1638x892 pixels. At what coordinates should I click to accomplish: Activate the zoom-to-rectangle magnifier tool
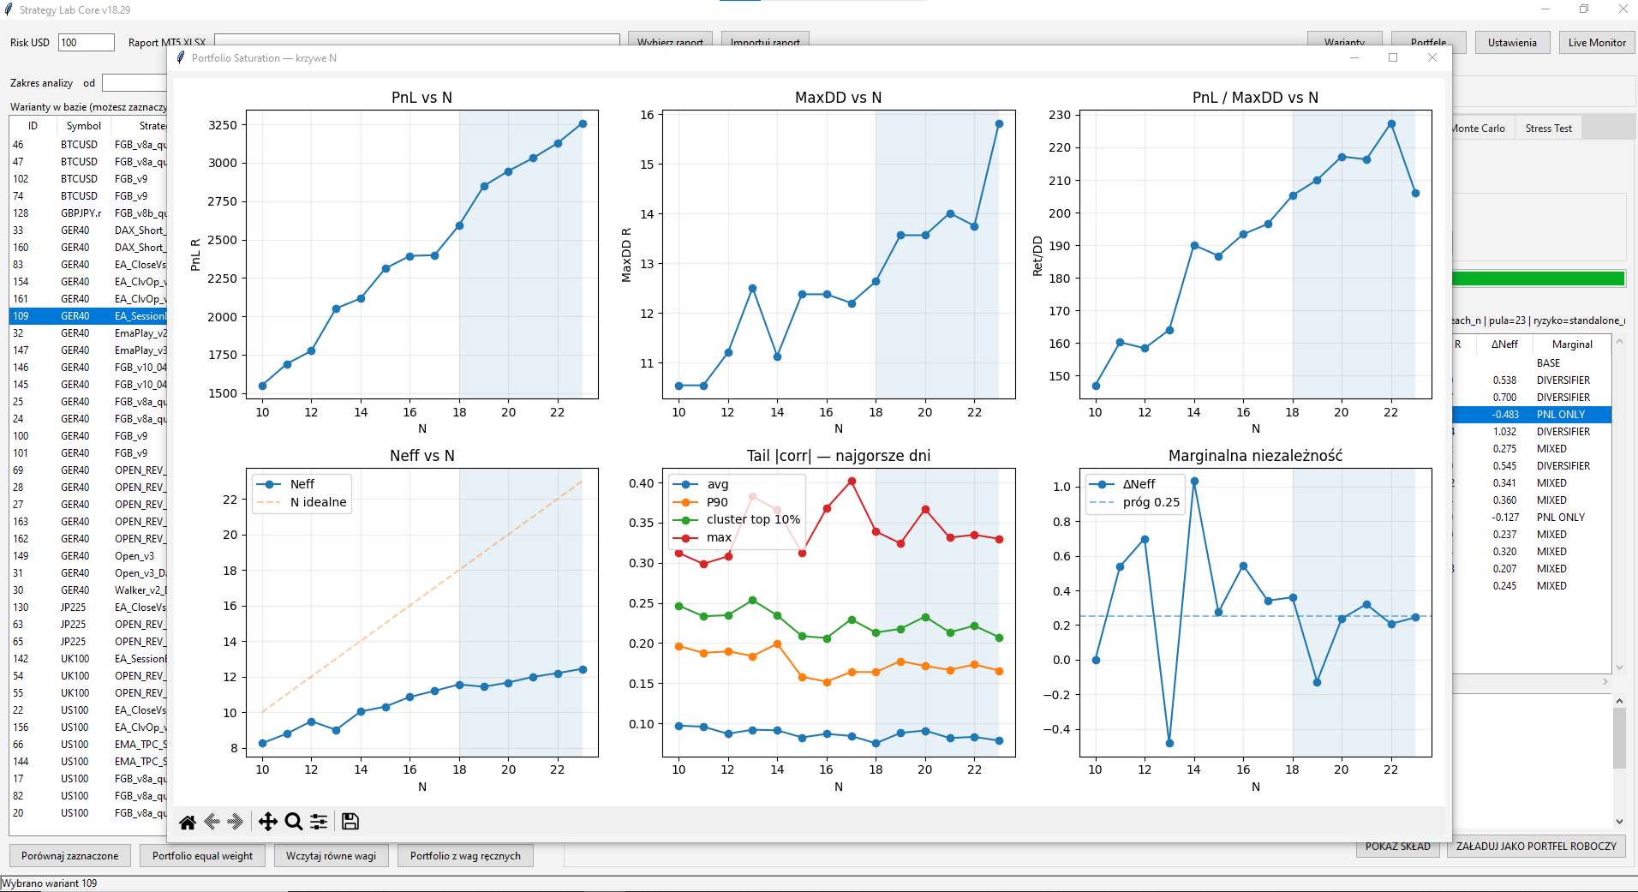pyautogui.click(x=293, y=822)
